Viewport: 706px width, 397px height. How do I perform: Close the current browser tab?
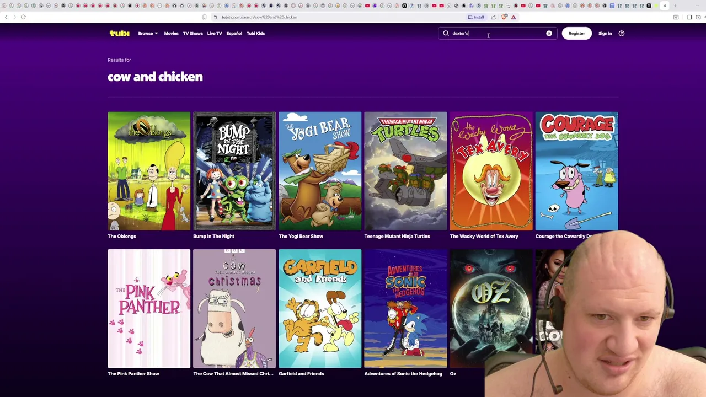[664, 6]
